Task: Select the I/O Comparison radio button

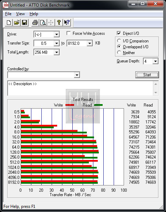Action: [x=119, y=41]
